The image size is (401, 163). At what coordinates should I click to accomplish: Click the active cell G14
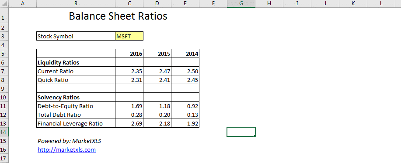[x=241, y=132]
